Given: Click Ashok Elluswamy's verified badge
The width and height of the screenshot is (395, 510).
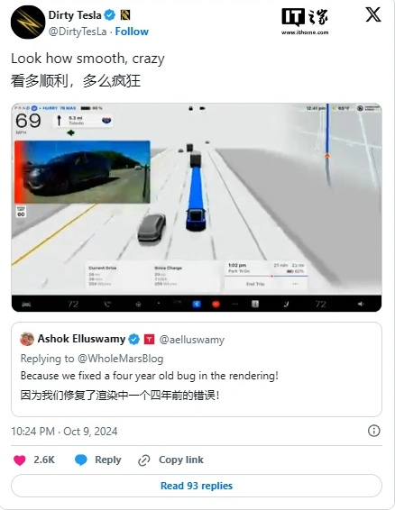Looking at the screenshot, I should point(133,339).
